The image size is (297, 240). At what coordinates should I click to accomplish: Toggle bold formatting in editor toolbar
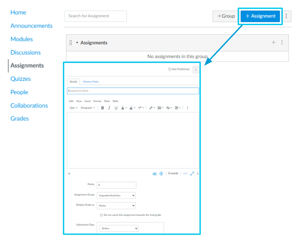pos(103,108)
